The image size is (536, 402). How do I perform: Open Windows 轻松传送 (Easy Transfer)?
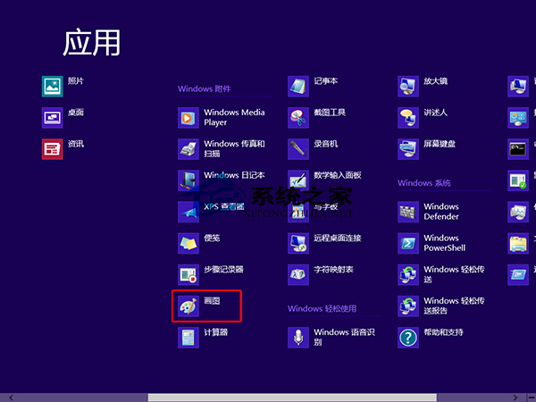[408, 275]
